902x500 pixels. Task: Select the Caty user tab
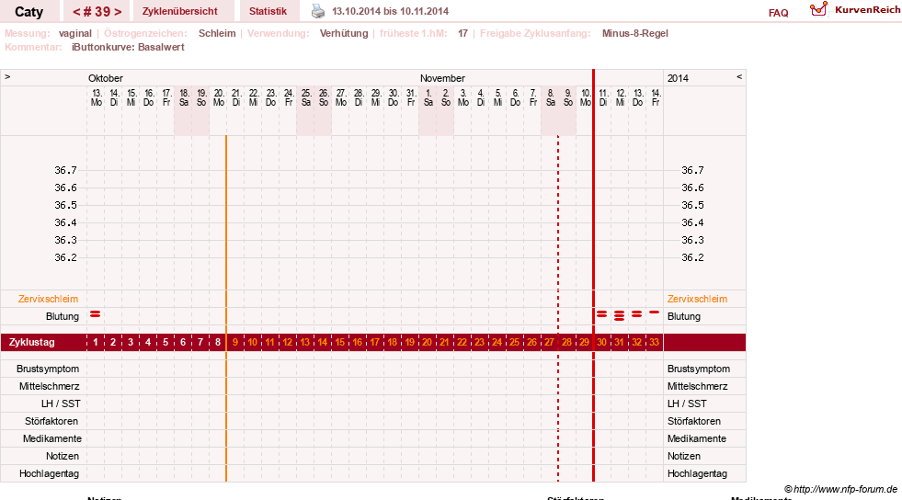(x=29, y=12)
